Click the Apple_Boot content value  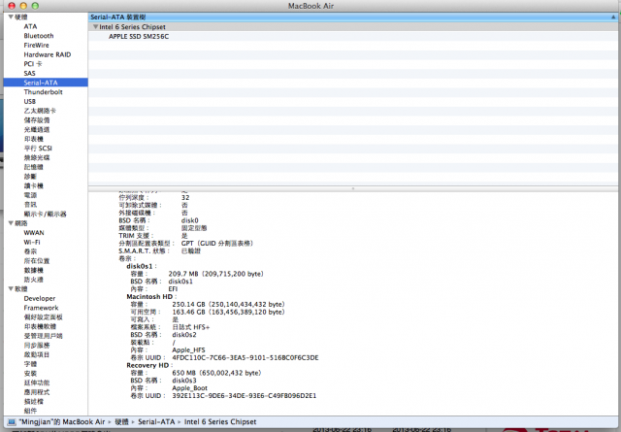[x=190, y=388]
